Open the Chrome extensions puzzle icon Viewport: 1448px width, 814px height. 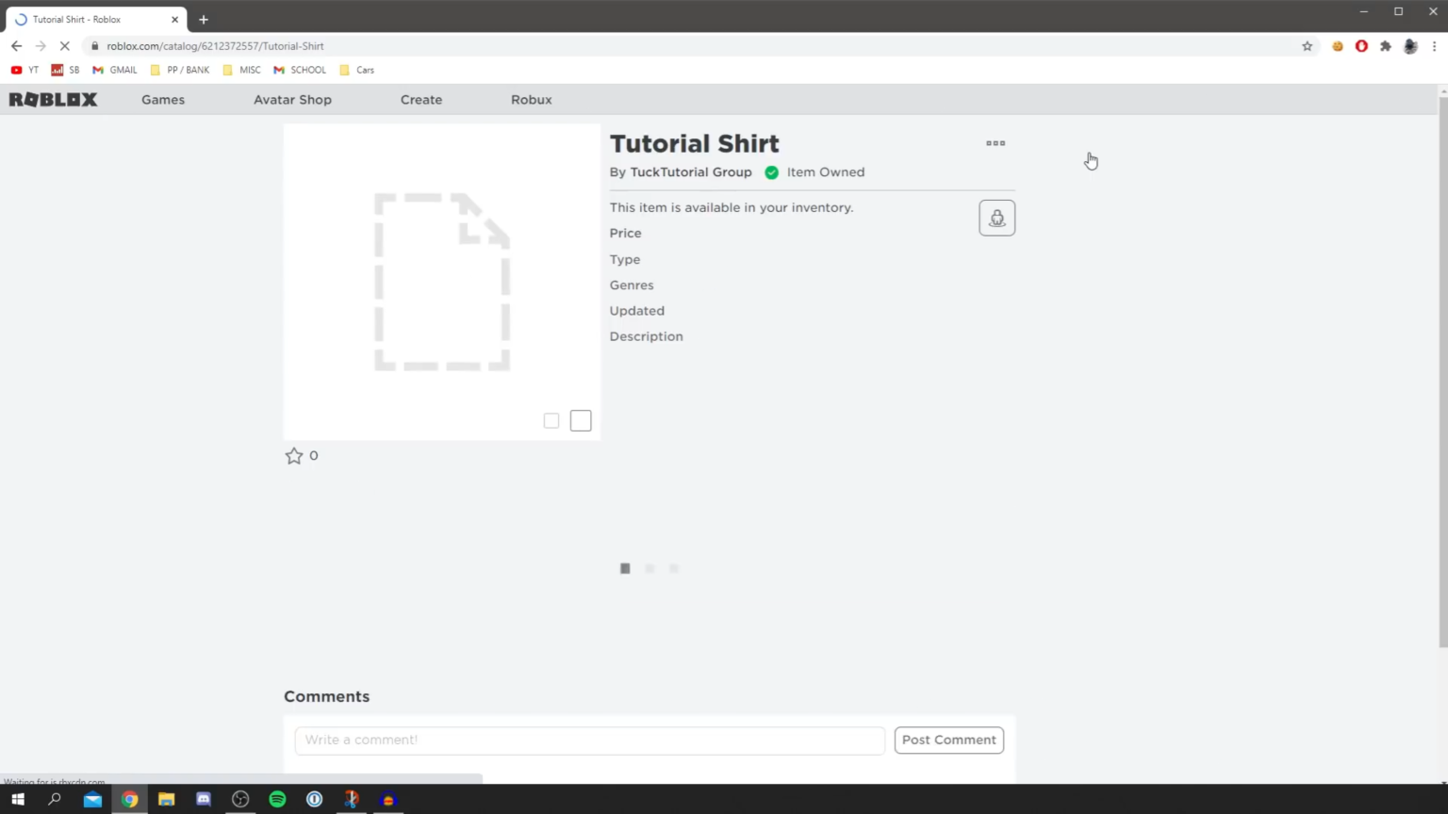click(1385, 45)
